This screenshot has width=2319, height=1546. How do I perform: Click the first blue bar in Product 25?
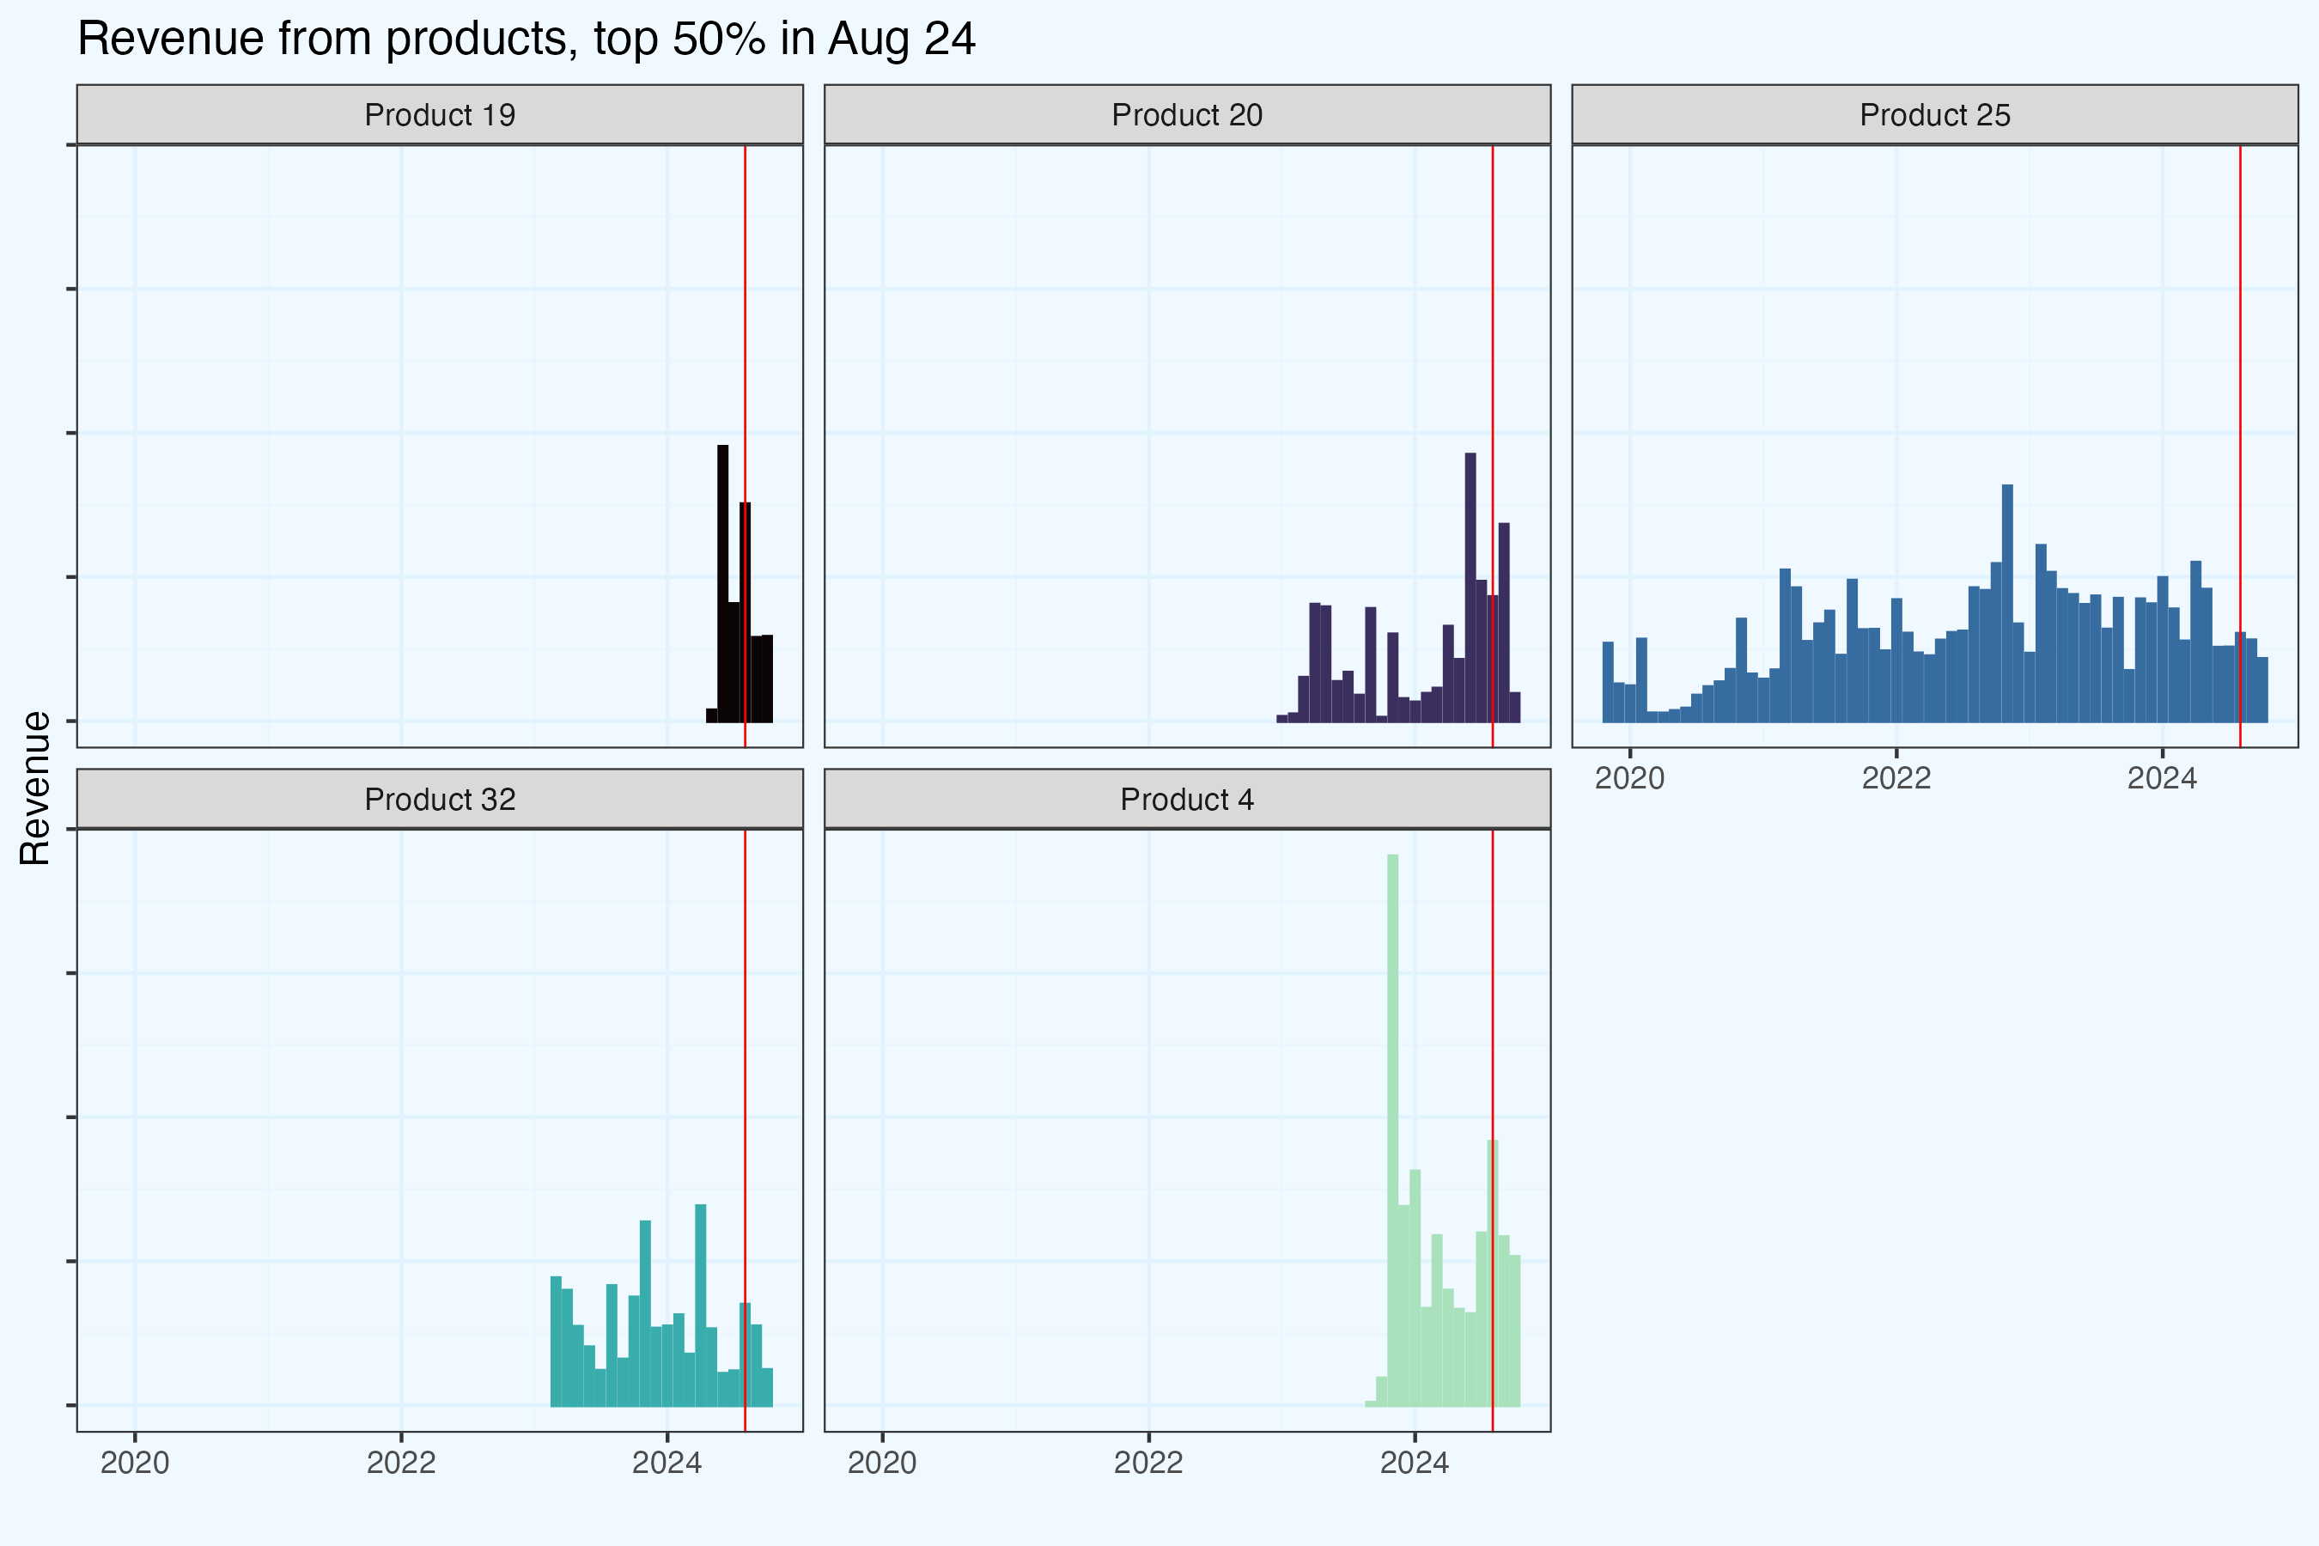[x=1608, y=682]
